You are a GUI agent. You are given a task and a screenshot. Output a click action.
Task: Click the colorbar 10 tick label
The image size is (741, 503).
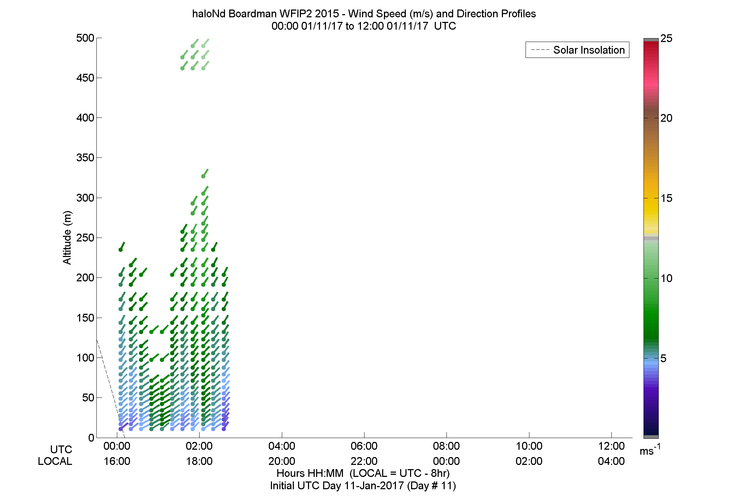pyautogui.click(x=666, y=279)
